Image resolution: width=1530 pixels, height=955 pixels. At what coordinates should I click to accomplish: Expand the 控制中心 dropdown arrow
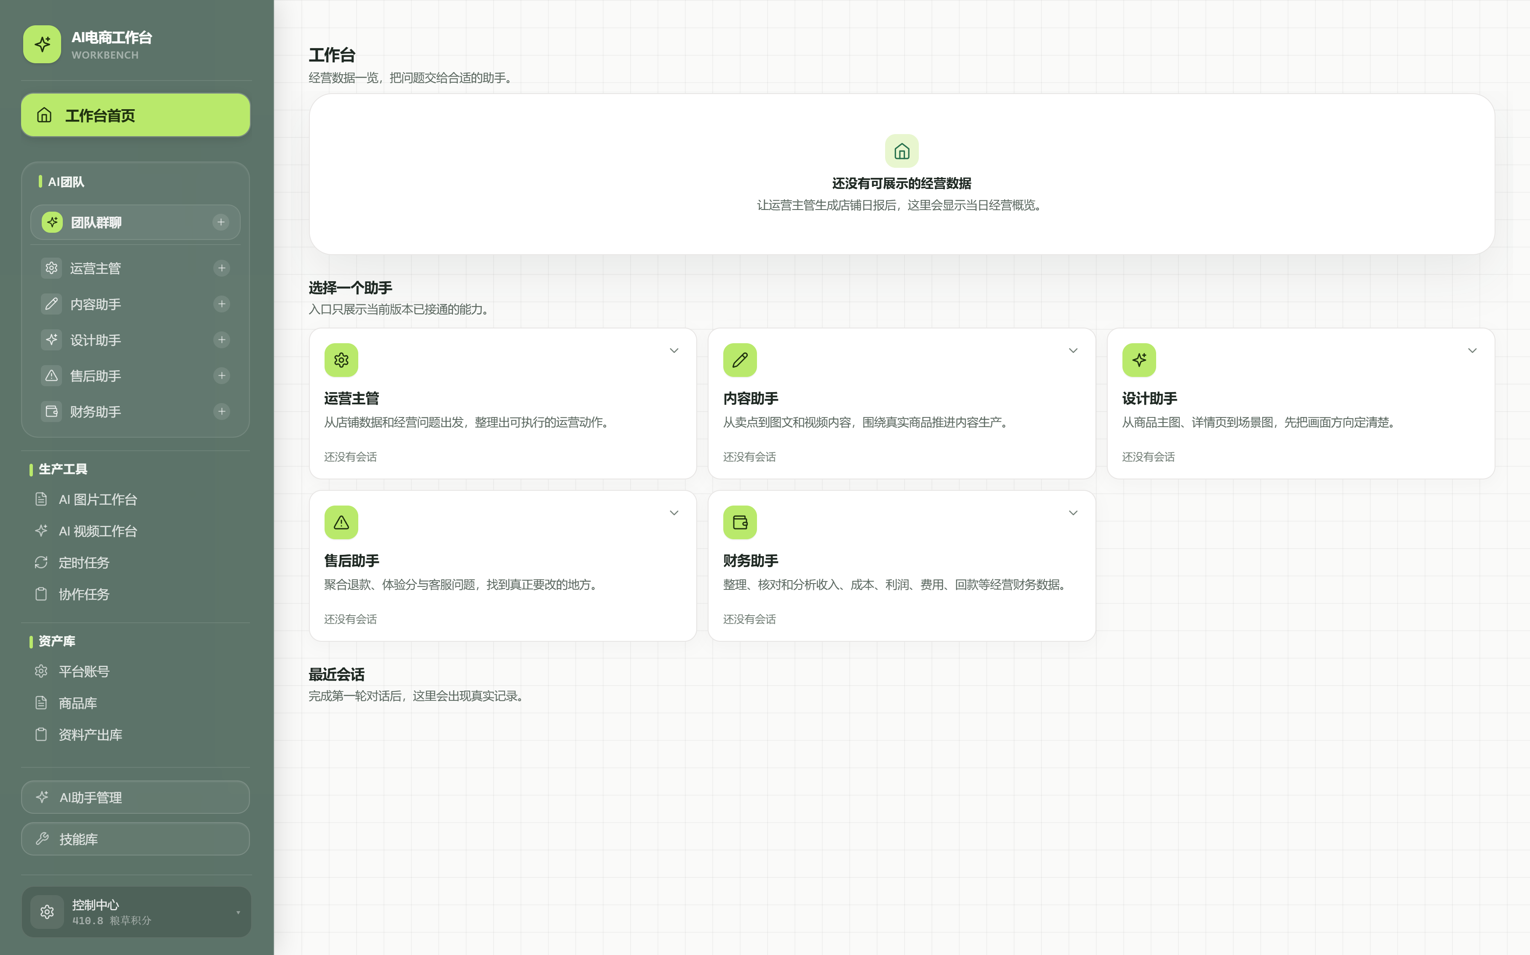[238, 913]
